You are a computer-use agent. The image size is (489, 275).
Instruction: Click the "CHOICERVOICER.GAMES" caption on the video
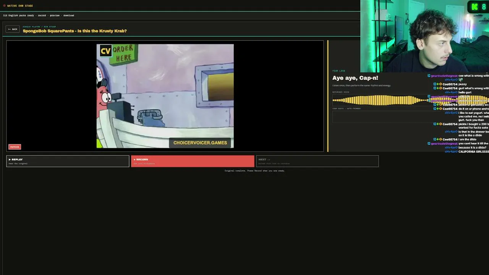pos(200,143)
